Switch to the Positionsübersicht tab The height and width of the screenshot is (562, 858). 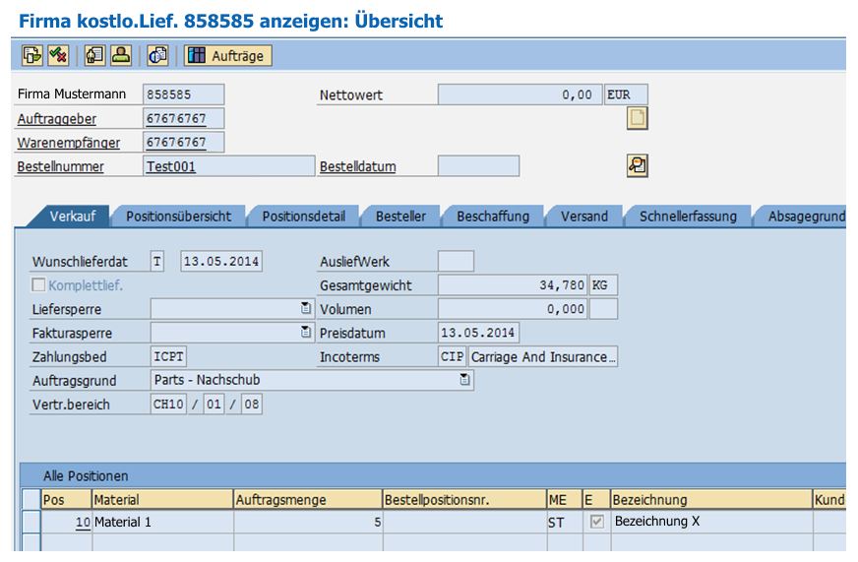[x=178, y=217]
